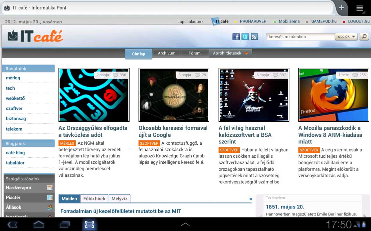The height and width of the screenshot is (231, 371).
Task: Open the telekom category
Action: 14,129
